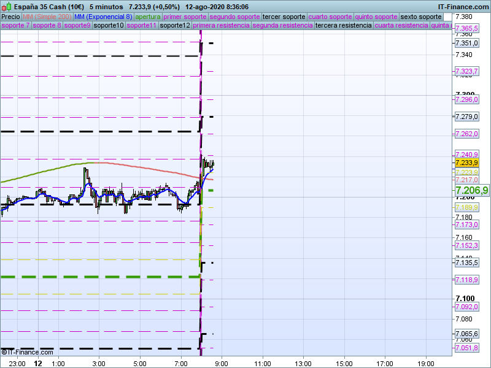Click the soporte10 legend label
Viewport: 491px width, 368px height.
click(109, 26)
